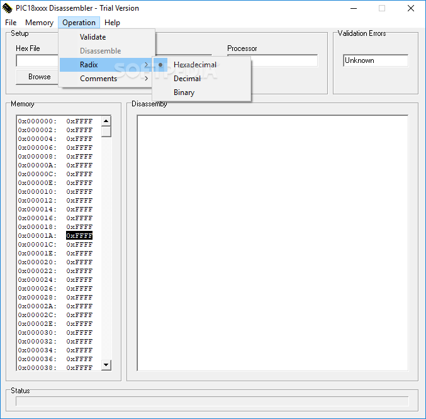Click the Status bar field
The height and width of the screenshot is (419, 426).
pos(212,401)
